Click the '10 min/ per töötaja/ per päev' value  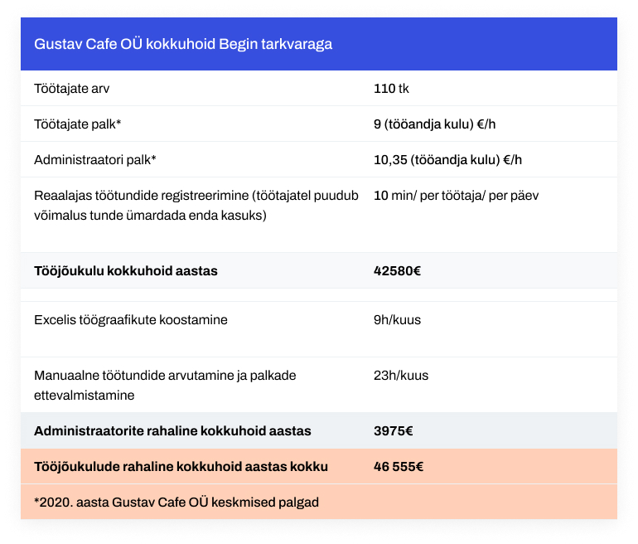(x=456, y=196)
